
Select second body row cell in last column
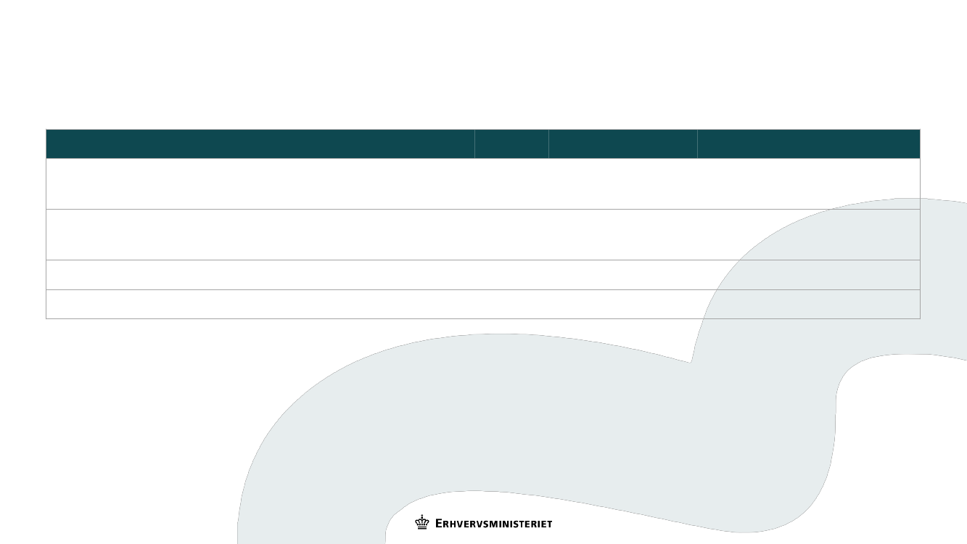coord(808,234)
